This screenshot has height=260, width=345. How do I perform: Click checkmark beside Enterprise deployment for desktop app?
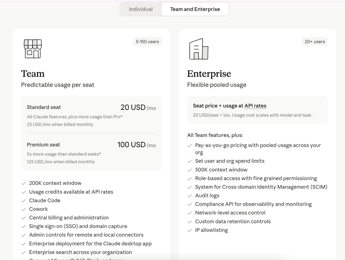(24, 244)
